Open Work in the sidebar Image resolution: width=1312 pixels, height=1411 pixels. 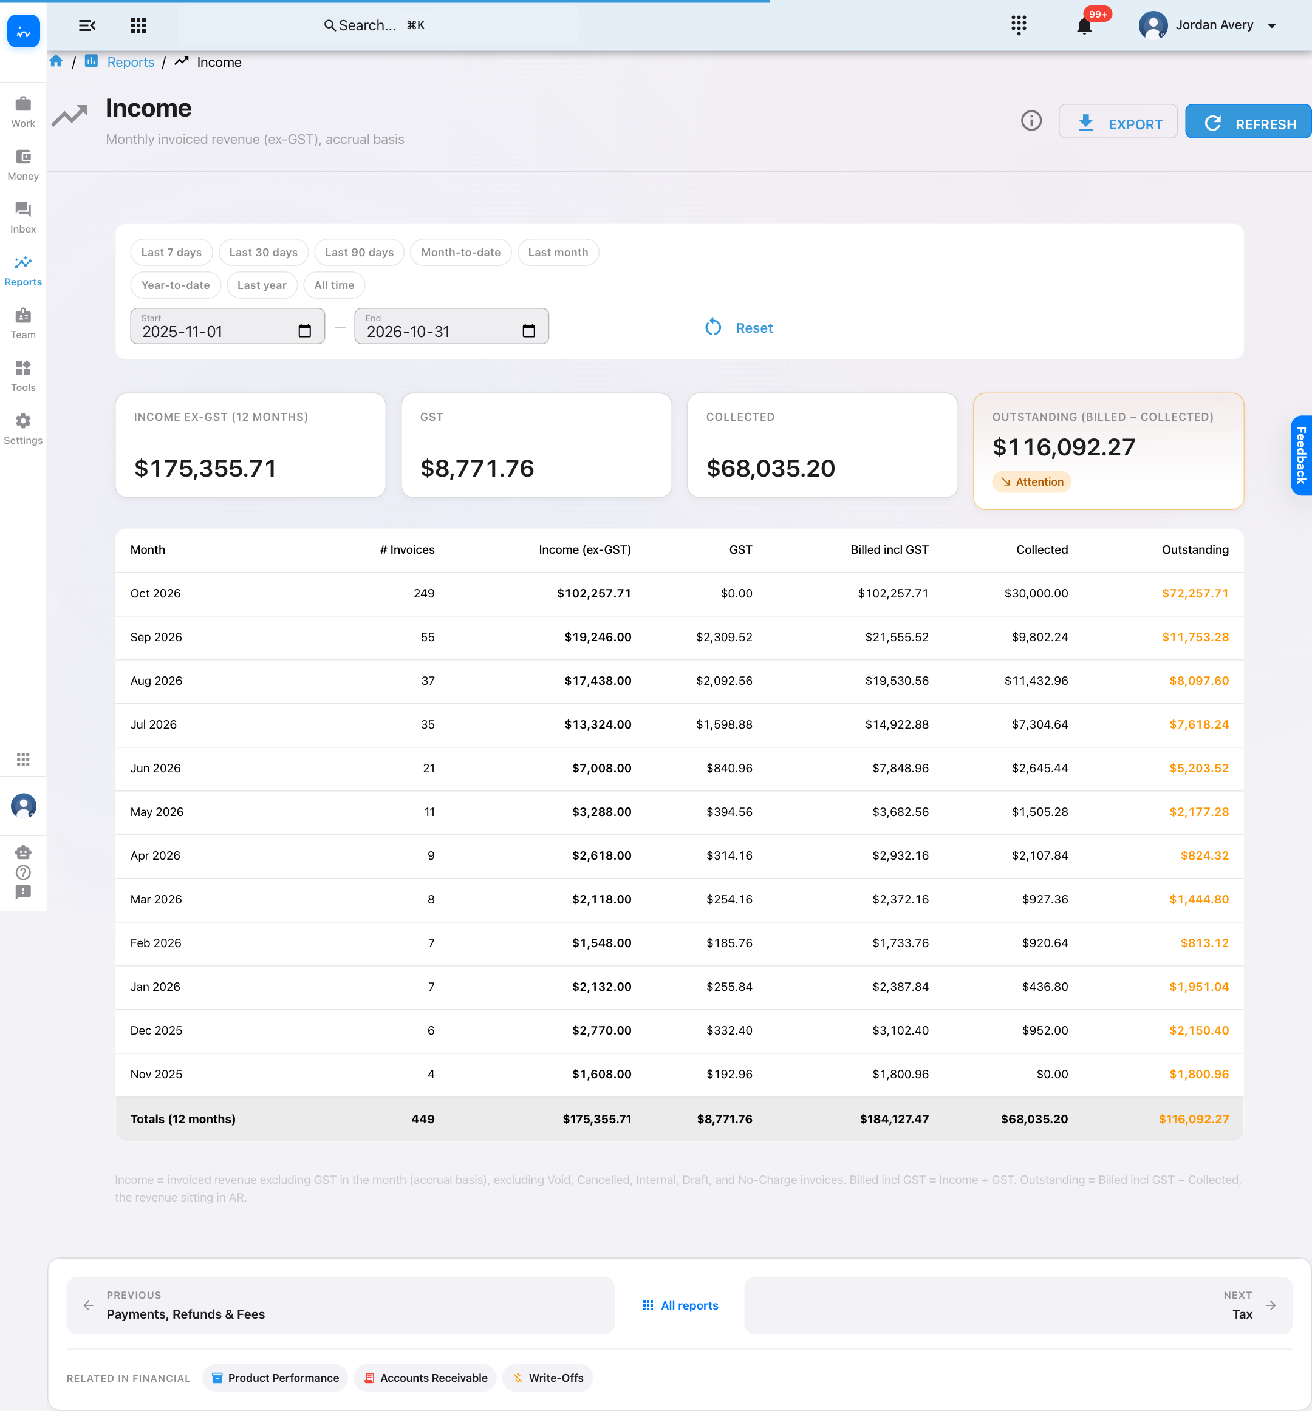[x=24, y=112]
